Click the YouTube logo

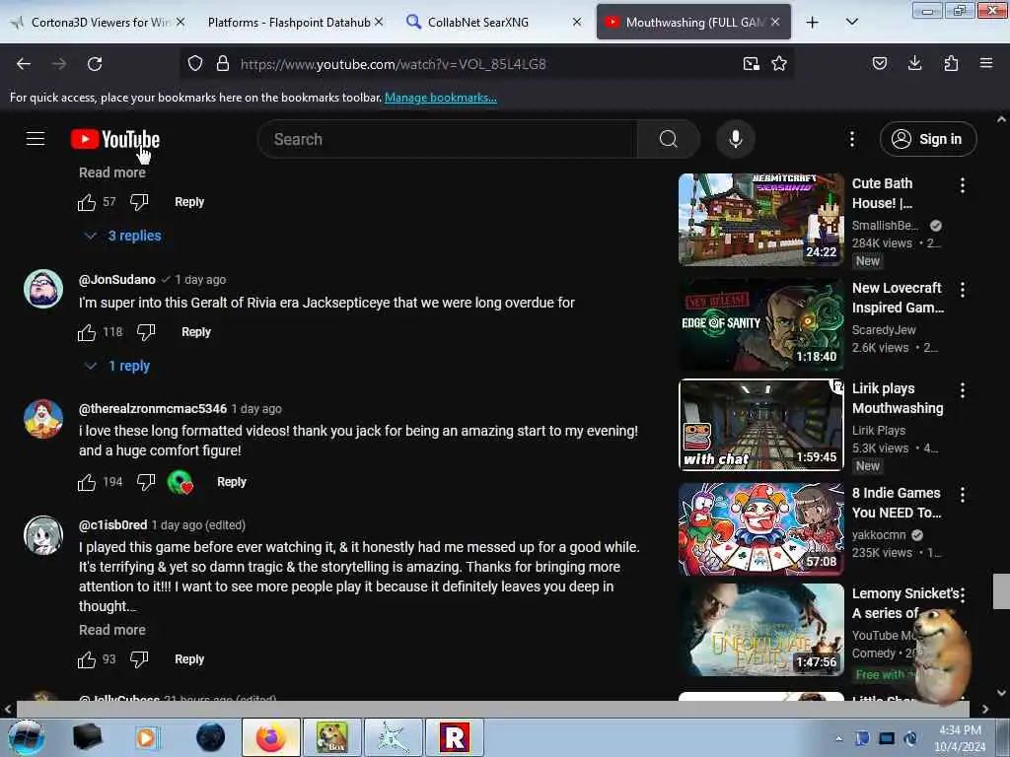click(x=115, y=139)
